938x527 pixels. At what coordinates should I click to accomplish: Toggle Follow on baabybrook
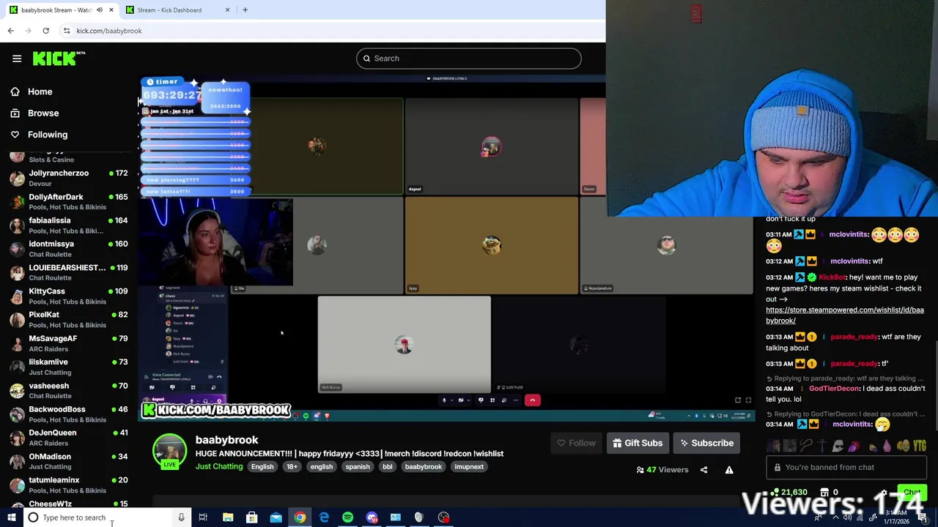576,443
